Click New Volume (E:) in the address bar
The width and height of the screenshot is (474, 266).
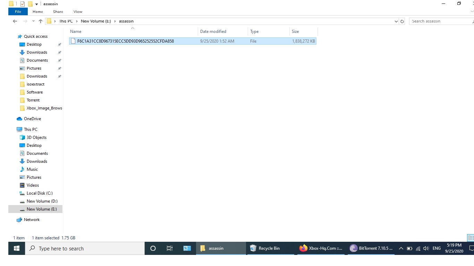[x=96, y=21]
